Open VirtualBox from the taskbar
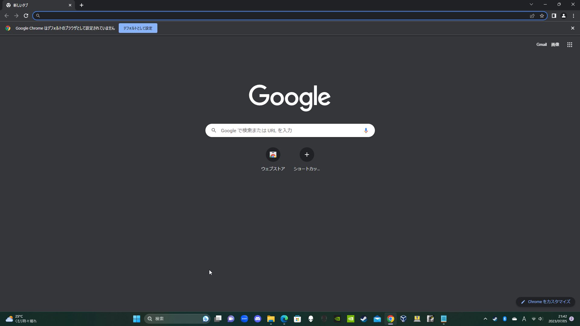The image size is (580, 326). [404, 318]
